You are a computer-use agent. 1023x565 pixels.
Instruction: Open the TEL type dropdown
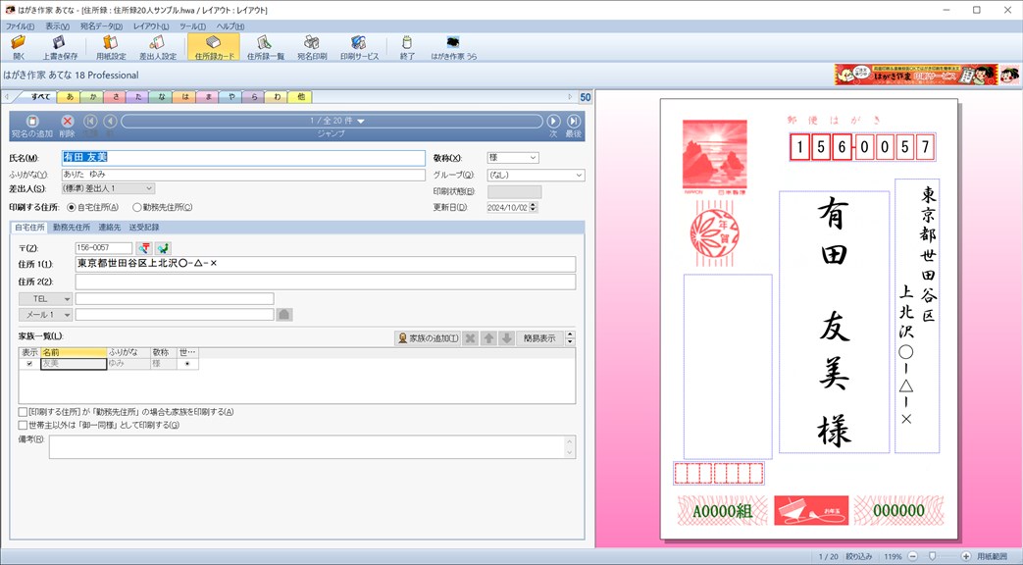click(x=45, y=299)
